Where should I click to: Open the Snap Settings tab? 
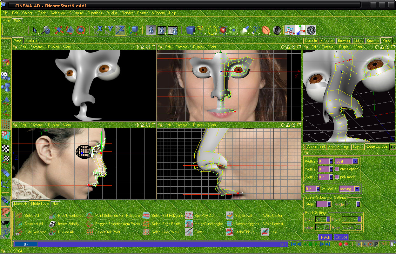339,147
